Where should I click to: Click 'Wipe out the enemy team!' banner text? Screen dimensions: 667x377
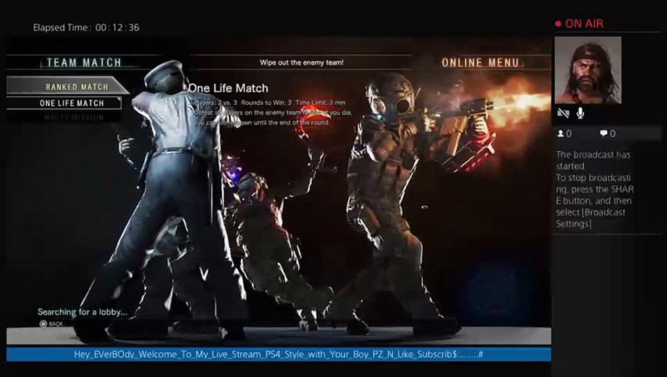click(x=302, y=62)
